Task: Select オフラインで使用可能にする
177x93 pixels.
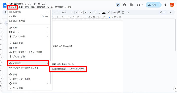Action: tap(29, 68)
